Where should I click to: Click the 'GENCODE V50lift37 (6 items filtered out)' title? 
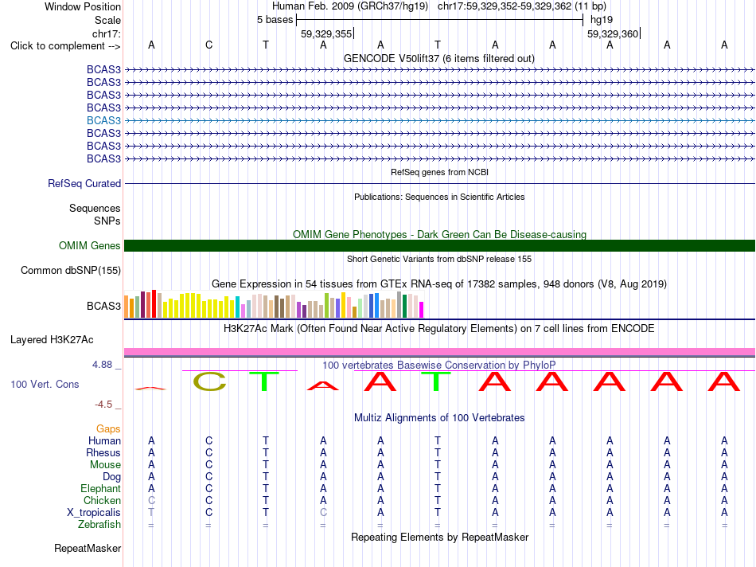(x=439, y=58)
